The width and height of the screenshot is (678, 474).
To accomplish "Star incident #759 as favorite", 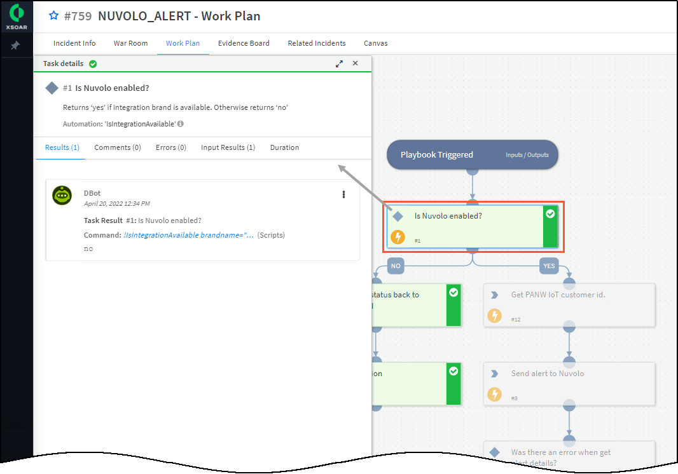I will [x=53, y=16].
